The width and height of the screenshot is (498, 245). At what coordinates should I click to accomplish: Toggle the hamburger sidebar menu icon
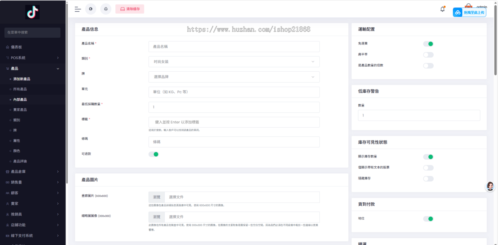[78, 9]
